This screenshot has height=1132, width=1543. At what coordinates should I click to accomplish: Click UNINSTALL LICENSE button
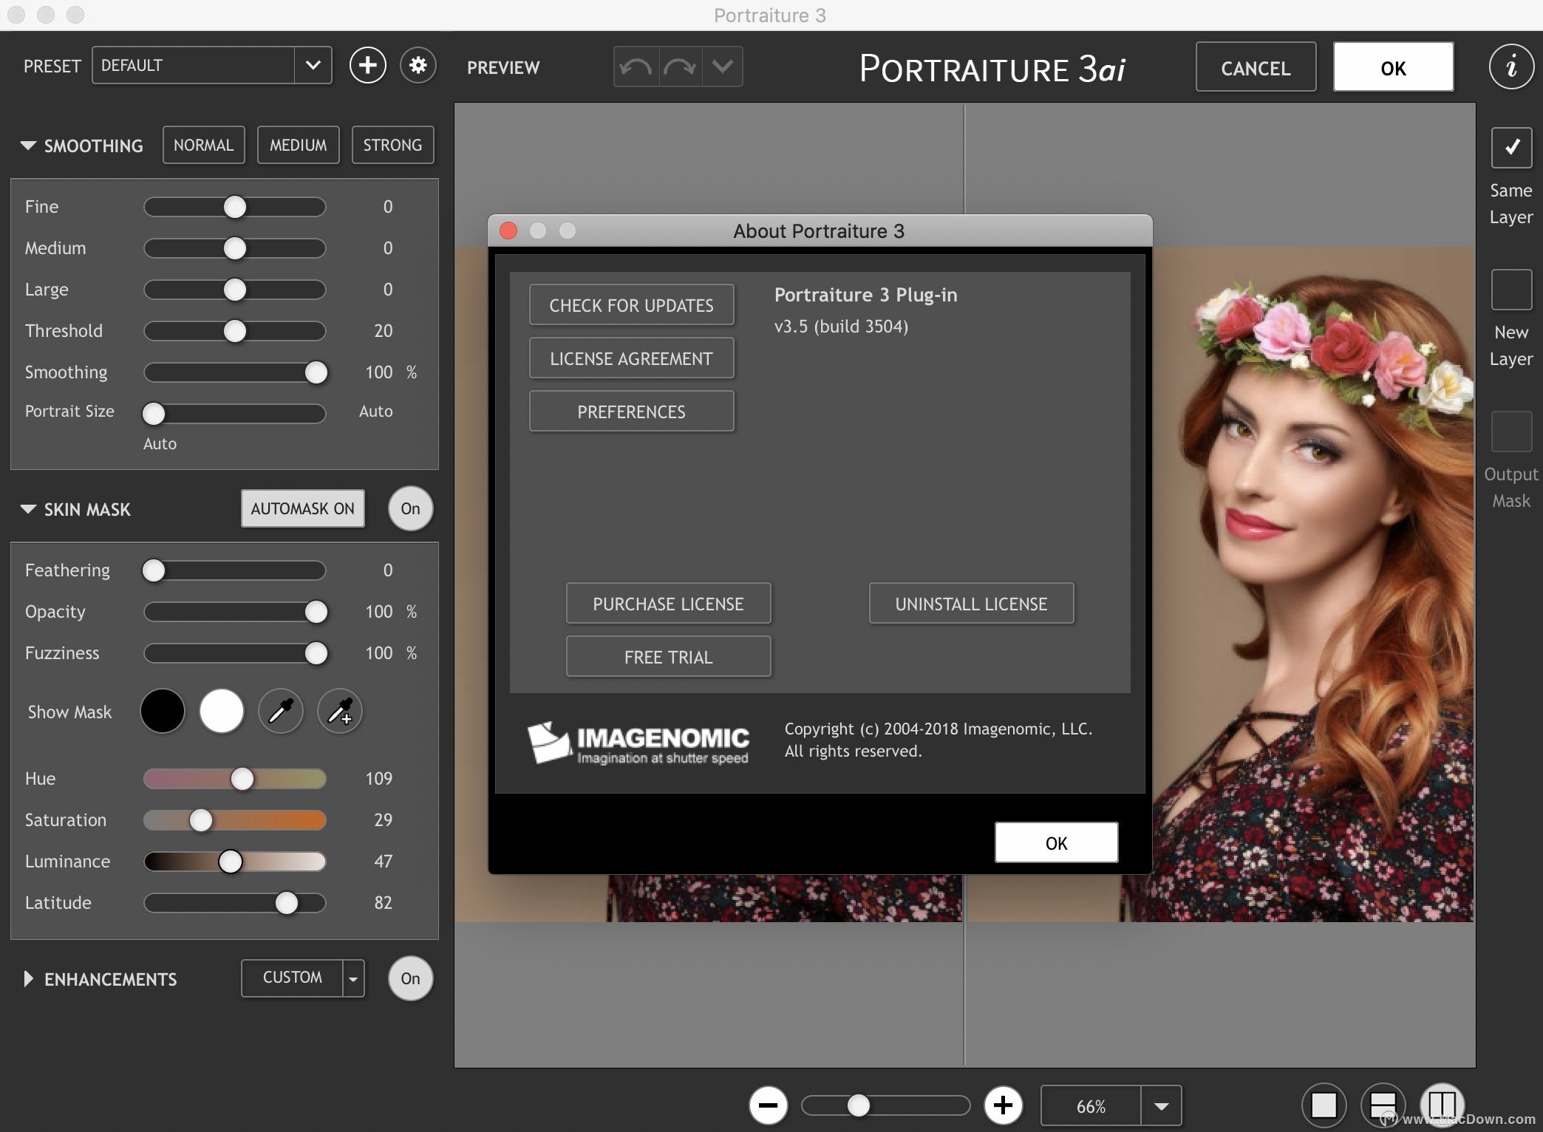pos(971,604)
